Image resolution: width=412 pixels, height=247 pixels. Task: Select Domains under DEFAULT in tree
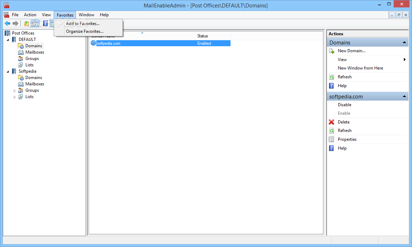34,46
